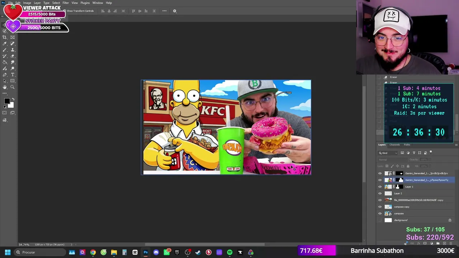Toggle Quick Mask mode
This screenshot has height=258, width=459.
[5, 113]
